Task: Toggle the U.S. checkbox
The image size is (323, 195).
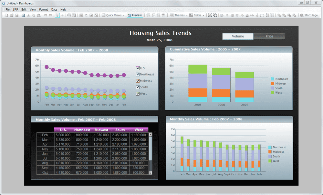Action: [138, 68]
